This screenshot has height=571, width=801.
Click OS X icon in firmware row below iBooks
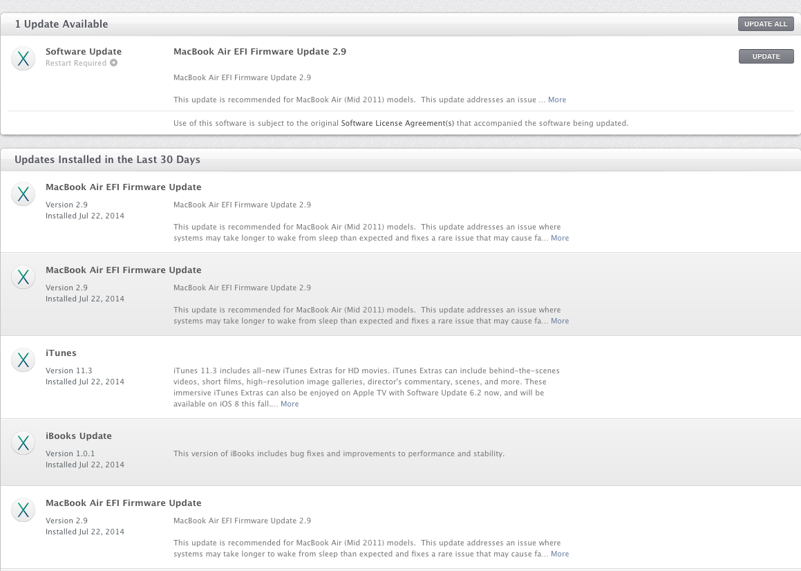pos(23,510)
